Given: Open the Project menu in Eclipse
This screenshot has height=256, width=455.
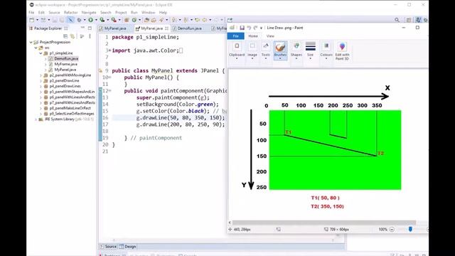Looking at the screenshot, I should (x=121, y=13).
